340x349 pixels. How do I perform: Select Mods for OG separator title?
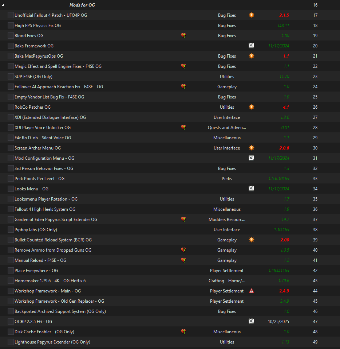tap(82, 5)
